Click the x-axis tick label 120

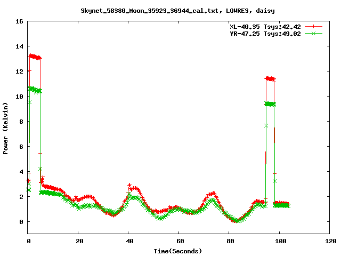pos(330,241)
